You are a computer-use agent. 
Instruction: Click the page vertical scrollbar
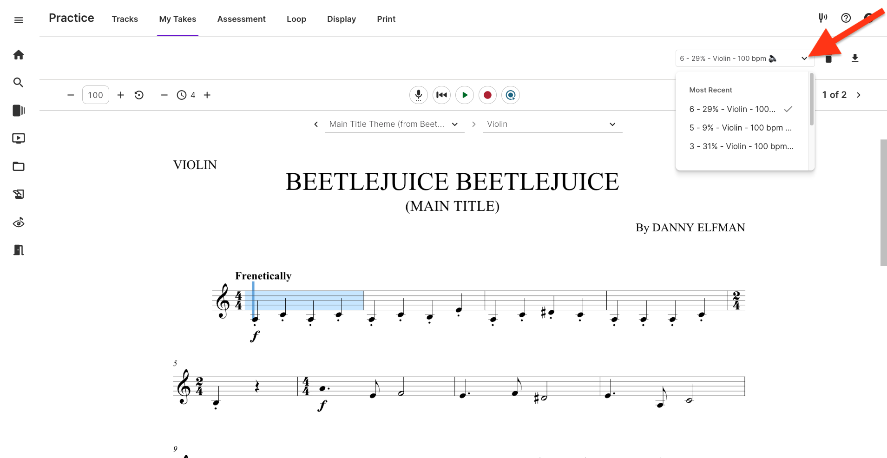click(x=884, y=203)
